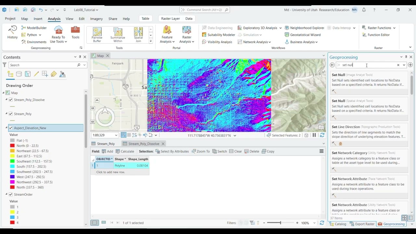Click the Command Search box
This screenshot has width=416, height=234.
point(204,10)
